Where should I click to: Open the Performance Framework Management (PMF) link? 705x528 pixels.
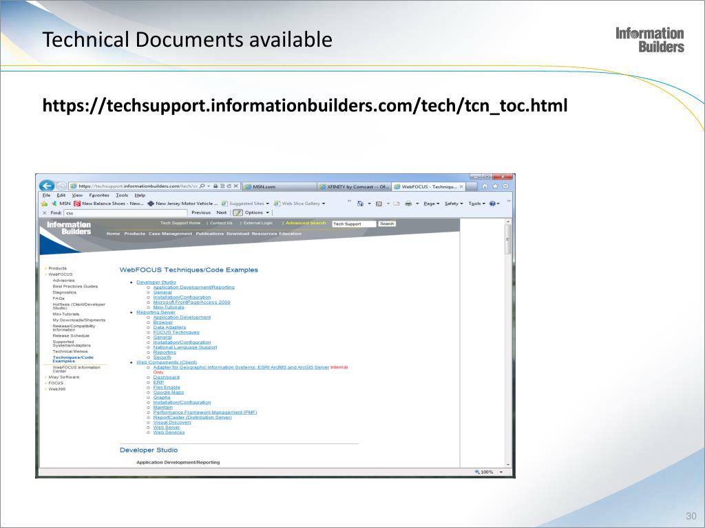[205, 412]
